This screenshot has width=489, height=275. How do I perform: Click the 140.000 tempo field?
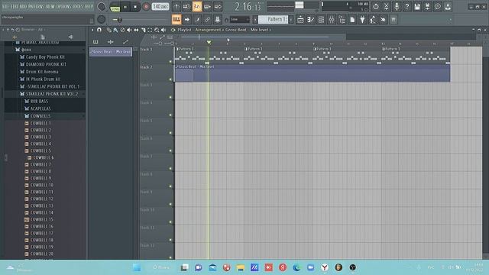pos(160,7)
